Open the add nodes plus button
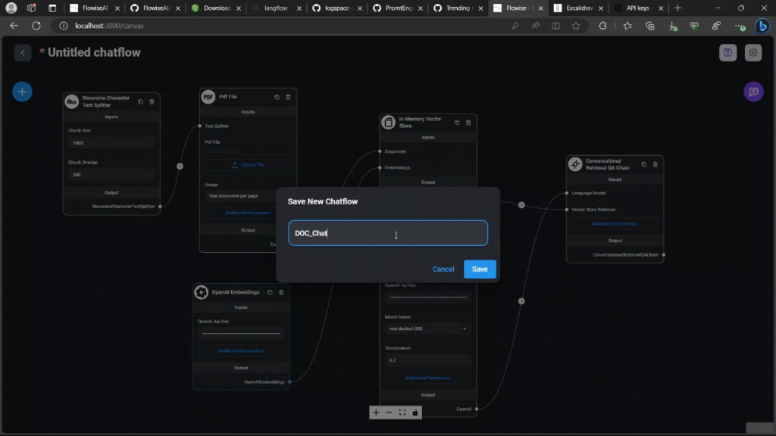This screenshot has height=436, width=776. tap(22, 92)
